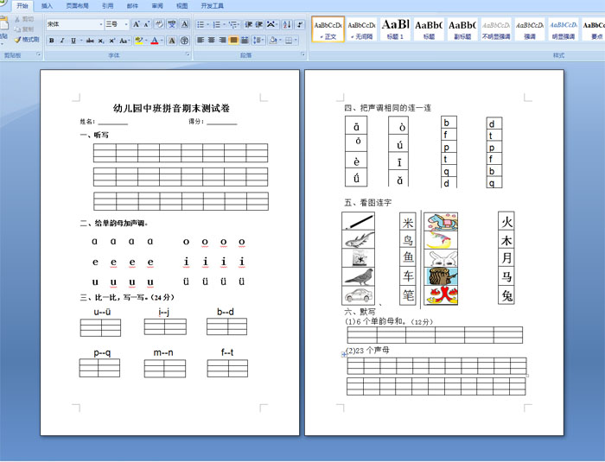Image resolution: width=605 pixels, height=462 pixels.
Task: Switch to the 审阅 ribbon tab
Action: click(x=157, y=6)
